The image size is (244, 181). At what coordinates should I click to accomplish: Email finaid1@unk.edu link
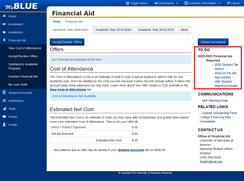pyautogui.click(x=211, y=162)
